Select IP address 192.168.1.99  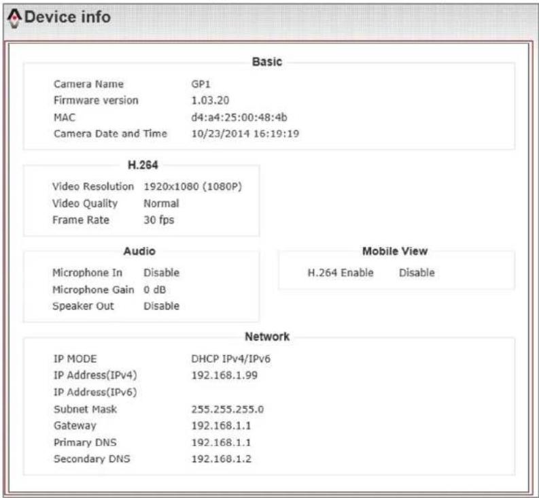pos(224,375)
